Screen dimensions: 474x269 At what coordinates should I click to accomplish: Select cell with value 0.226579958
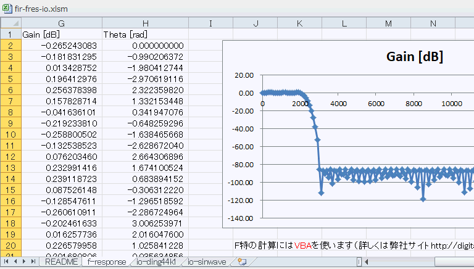(62, 246)
